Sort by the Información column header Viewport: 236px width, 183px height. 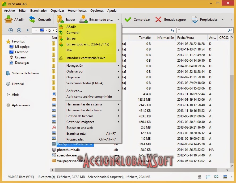point(164,38)
